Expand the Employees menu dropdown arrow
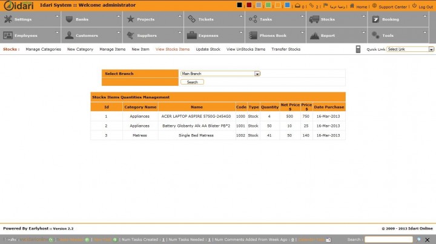This screenshot has height=244, width=436. (58, 33)
